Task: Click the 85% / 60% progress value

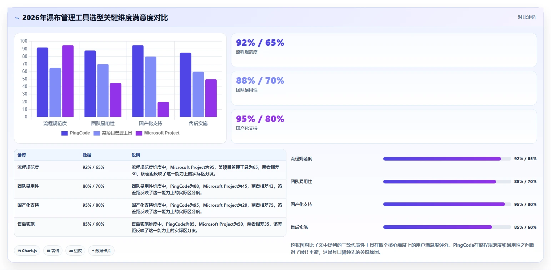Action: coord(525,227)
